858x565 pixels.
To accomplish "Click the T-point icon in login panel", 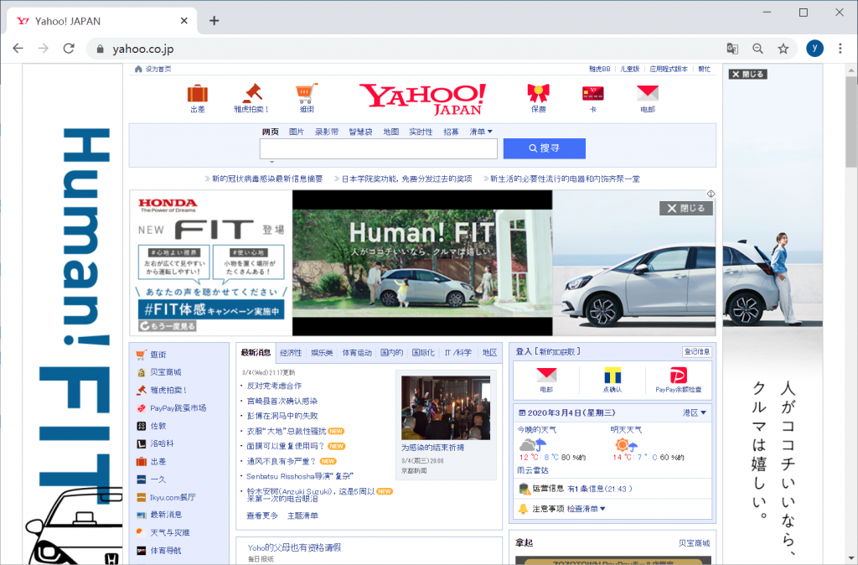I will tap(612, 376).
